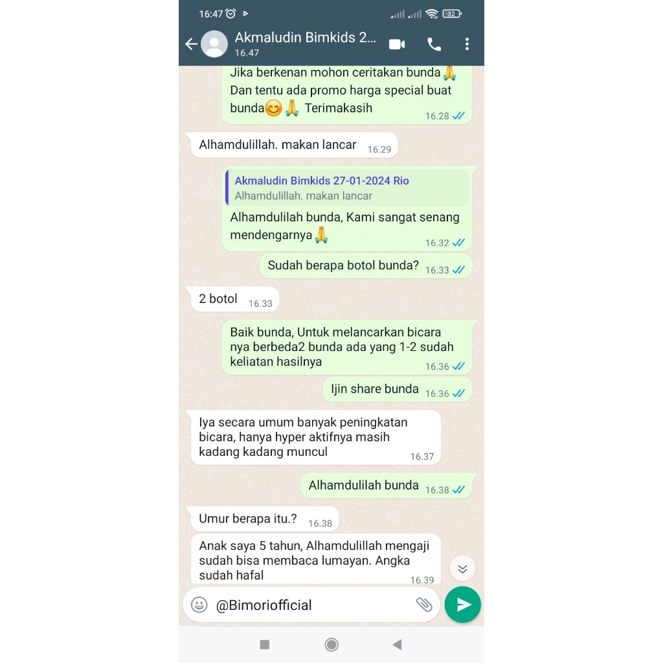Image resolution: width=663 pixels, height=663 pixels.
Task: Tap Android home circle button
Action: pos(331,644)
